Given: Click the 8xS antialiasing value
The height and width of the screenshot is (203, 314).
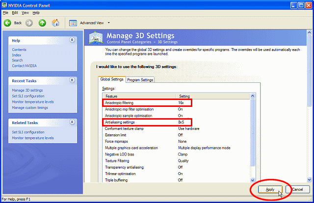Looking at the screenshot, I should tap(181, 122).
